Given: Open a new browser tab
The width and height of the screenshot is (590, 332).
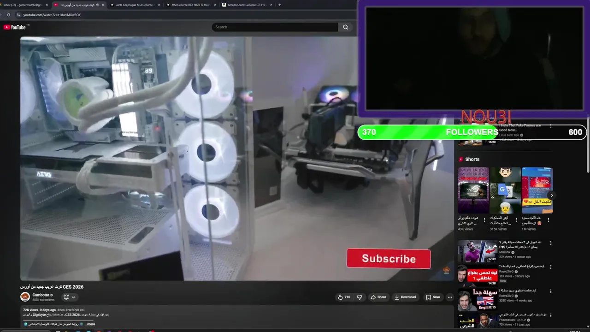Looking at the screenshot, I should click(x=279, y=5).
